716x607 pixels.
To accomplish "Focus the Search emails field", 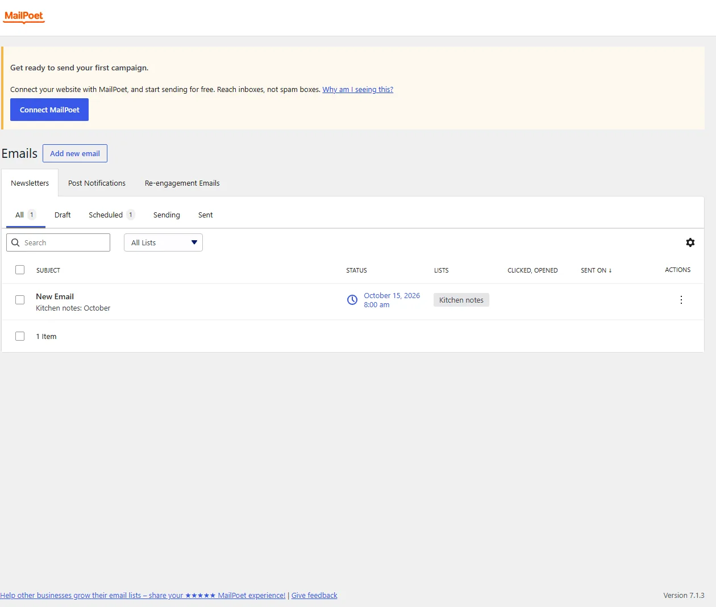I will tap(58, 242).
